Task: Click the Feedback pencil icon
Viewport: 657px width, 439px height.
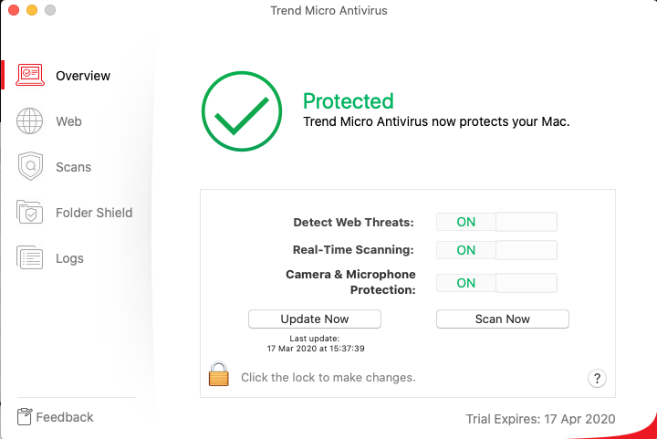Action: pyautogui.click(x=25, y=417)
